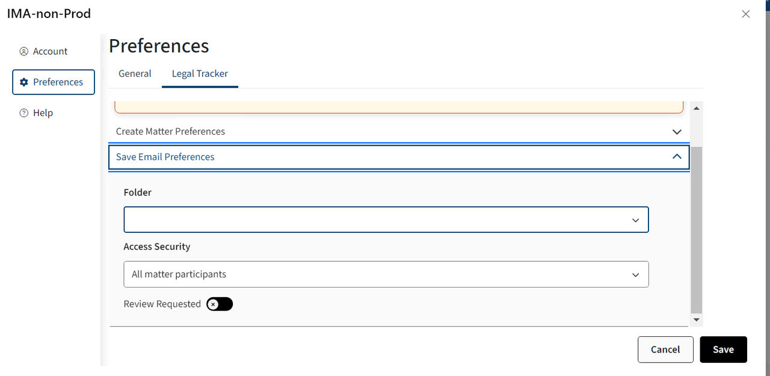
Task: Toggle the Review Requested switch
Action: (220, 304)
